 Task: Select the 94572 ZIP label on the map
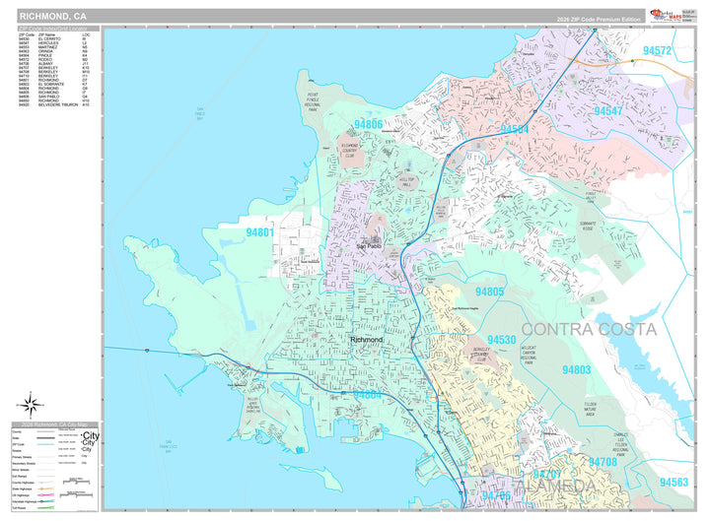(657, 50)
